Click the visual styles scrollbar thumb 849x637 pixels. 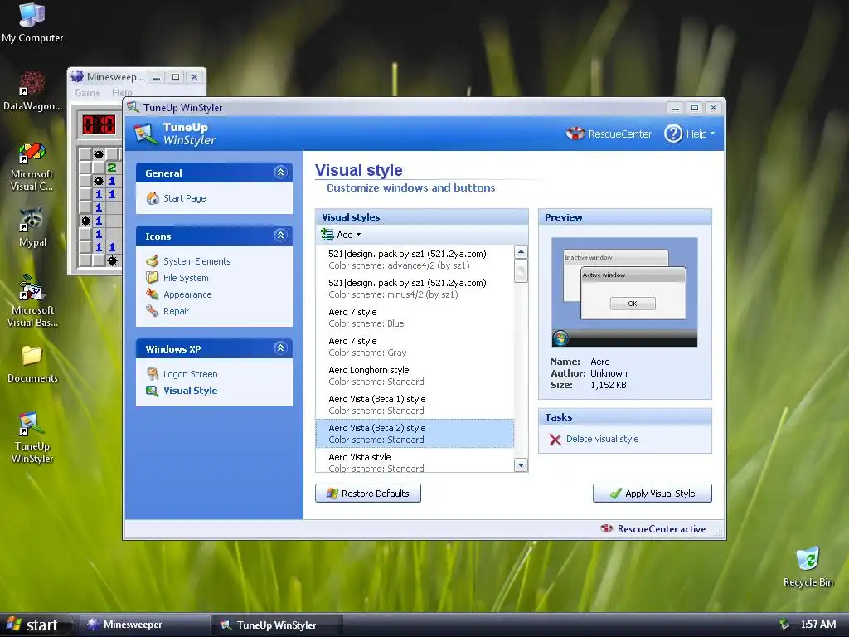click(x=521, y=271)
